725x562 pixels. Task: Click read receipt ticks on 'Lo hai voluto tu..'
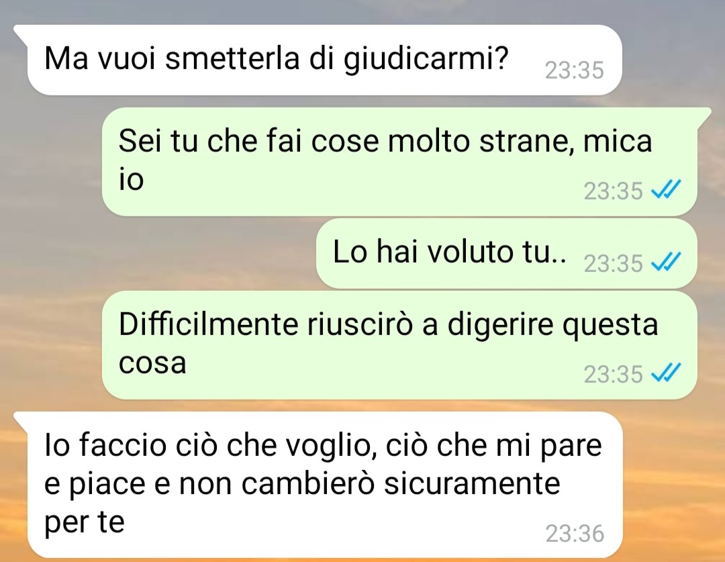pyautogui.click(x=666, y=263)
